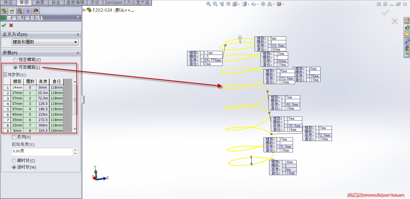Image resolution: width=410 pixels, height=199 pixels.
Task: Click the grayed Section View icon
Action: 228,4
